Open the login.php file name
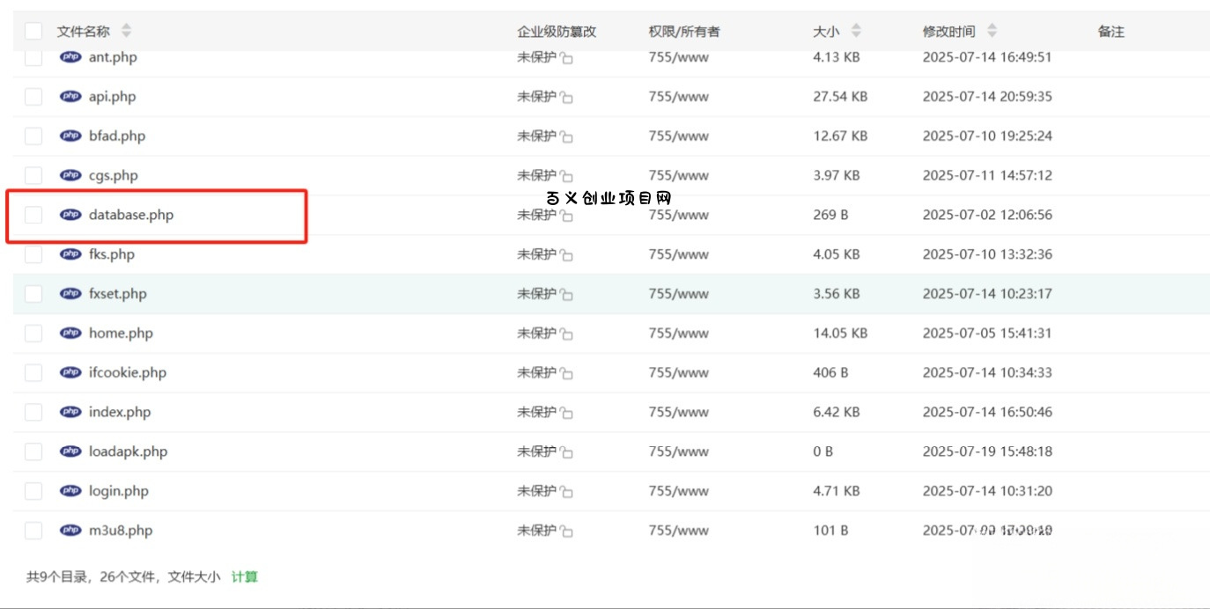Image resolution: width=1210 pixels, height=609 pixels. [x=119, y=491]
